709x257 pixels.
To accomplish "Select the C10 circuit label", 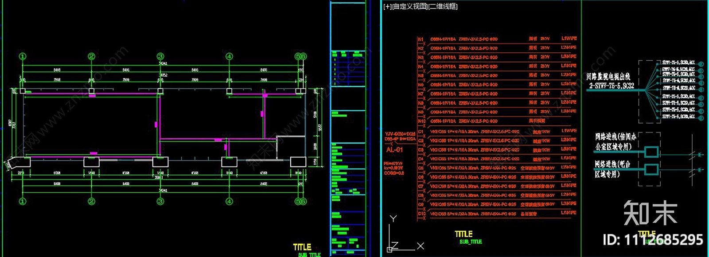I will (x=422, y=214).
